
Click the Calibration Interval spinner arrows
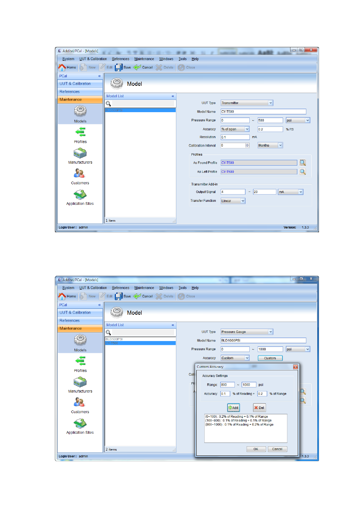pos(247,145)
